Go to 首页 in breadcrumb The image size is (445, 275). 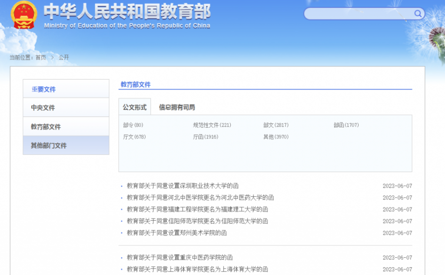(x=40, y=57)
